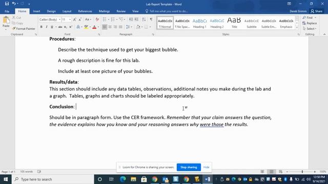The image size is (328, 184).
Task: Decrease font size with Shrink Font
Action: click(80, 19)
